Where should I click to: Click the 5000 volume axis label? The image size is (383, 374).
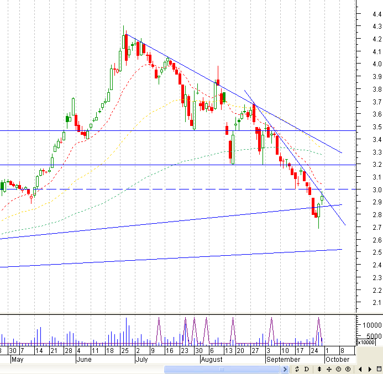pos(374,336)
